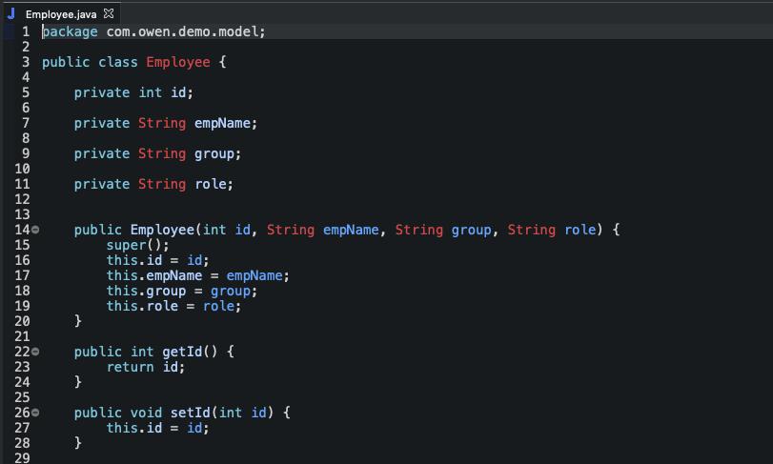Click com.owen.demo.model package name
The height and width of the screenshot is (464, 773).
coord(182,32)
